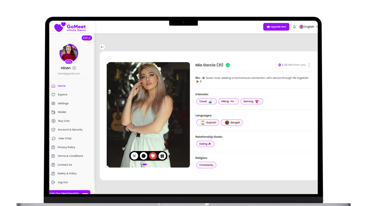
Task: Click the Upgrade Now button
Action: point(276,27)
